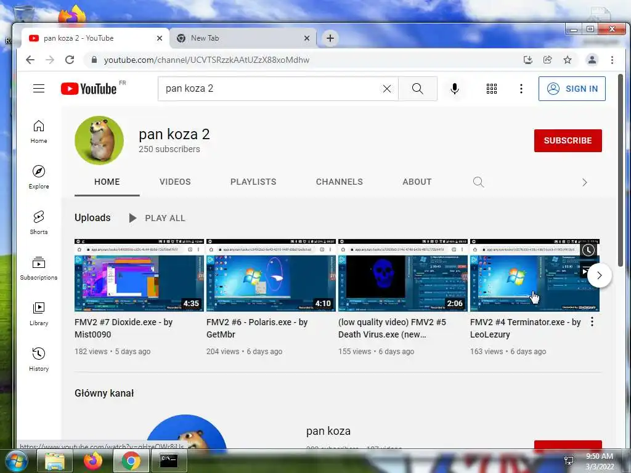Viewport: 631px width, 473px height.
Task: Click PLAY ALL for Uploads
Action: 157,218
